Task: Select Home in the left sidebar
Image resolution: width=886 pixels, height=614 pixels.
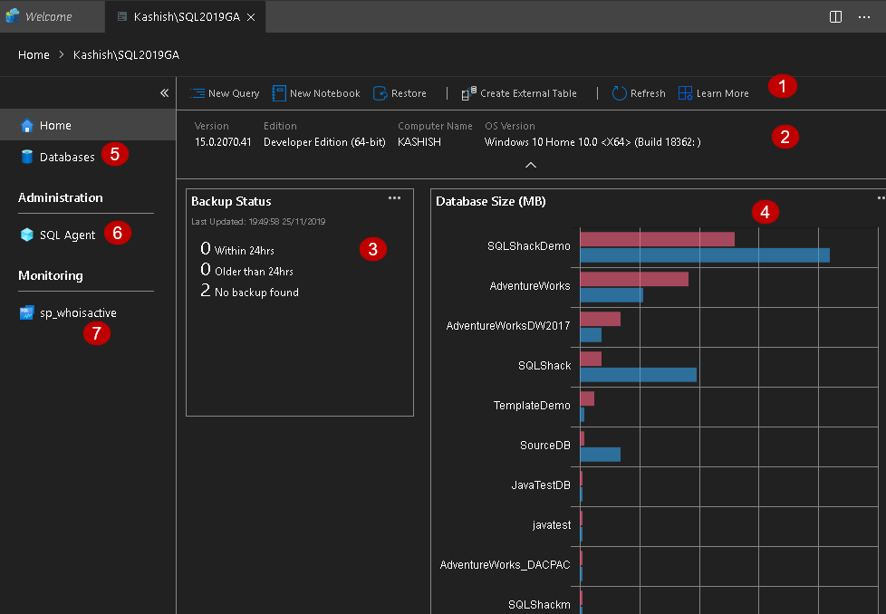Action: tap(55, 126)
